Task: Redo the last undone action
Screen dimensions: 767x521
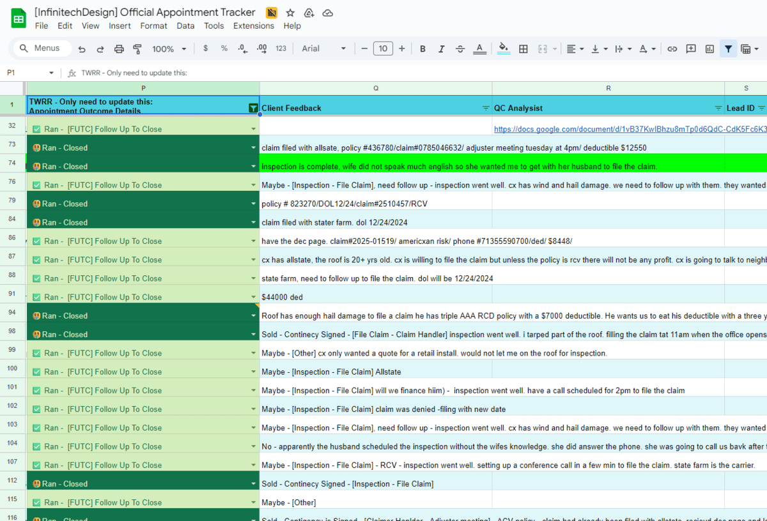Action: tap(100, 49)
